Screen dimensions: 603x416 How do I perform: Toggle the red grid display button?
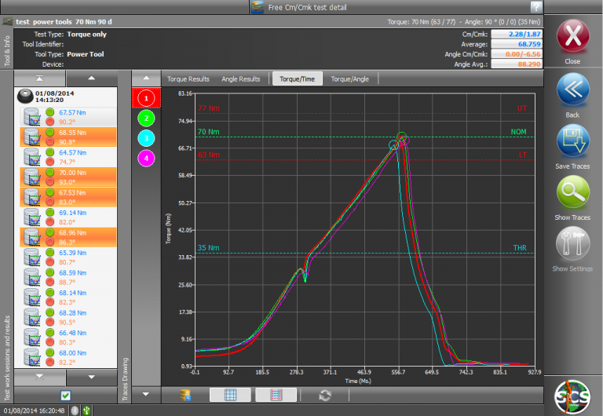(x=276, y=395)
